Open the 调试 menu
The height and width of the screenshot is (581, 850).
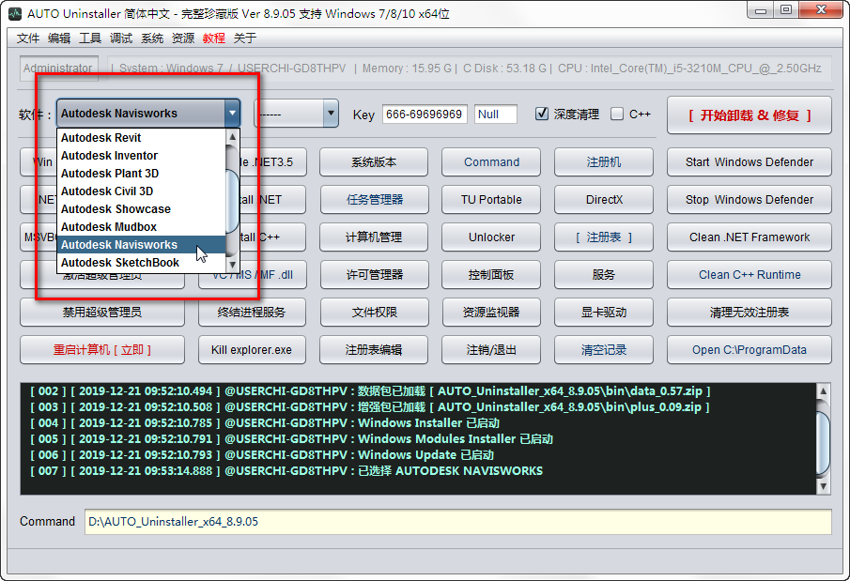121,38
